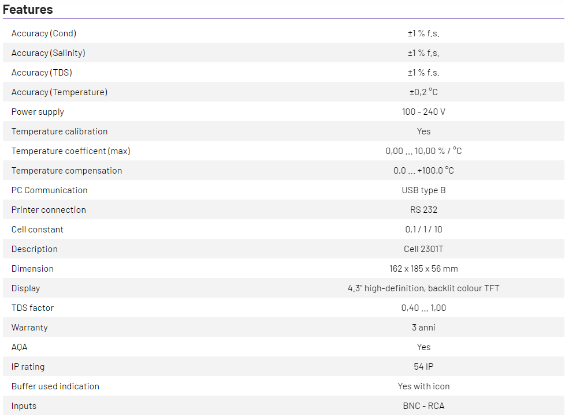The width and height of the screenshot is (565, 417).
Task: Select the BNC - RCA inputs value
Action: [423, 406]
